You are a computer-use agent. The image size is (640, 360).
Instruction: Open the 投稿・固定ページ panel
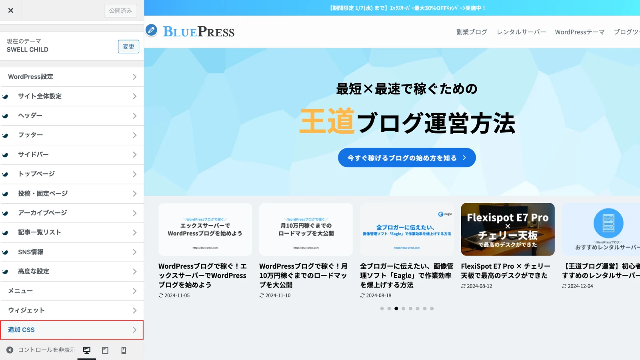click(72, 194)
